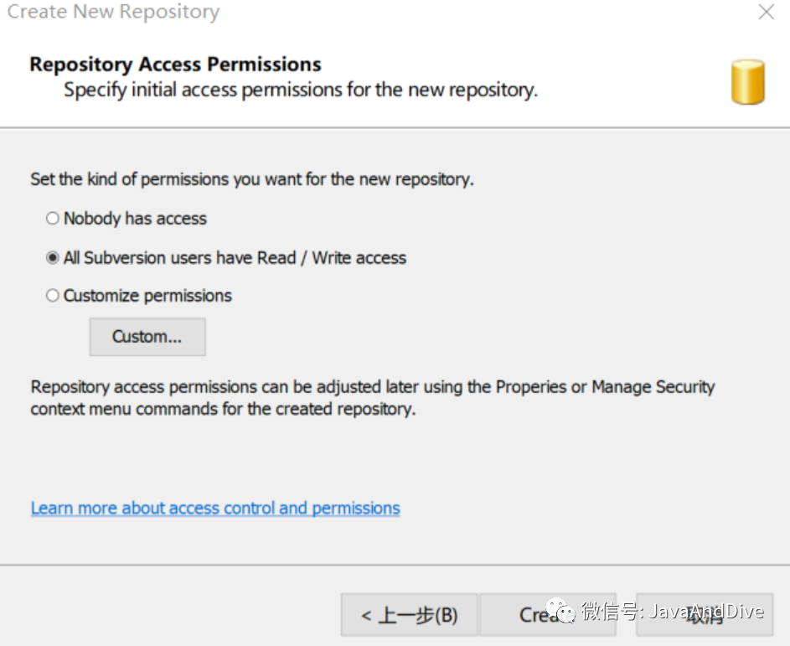Click the Specify initial access permissions subtitle
Viewport: 790px width, 646px height.
301,90
